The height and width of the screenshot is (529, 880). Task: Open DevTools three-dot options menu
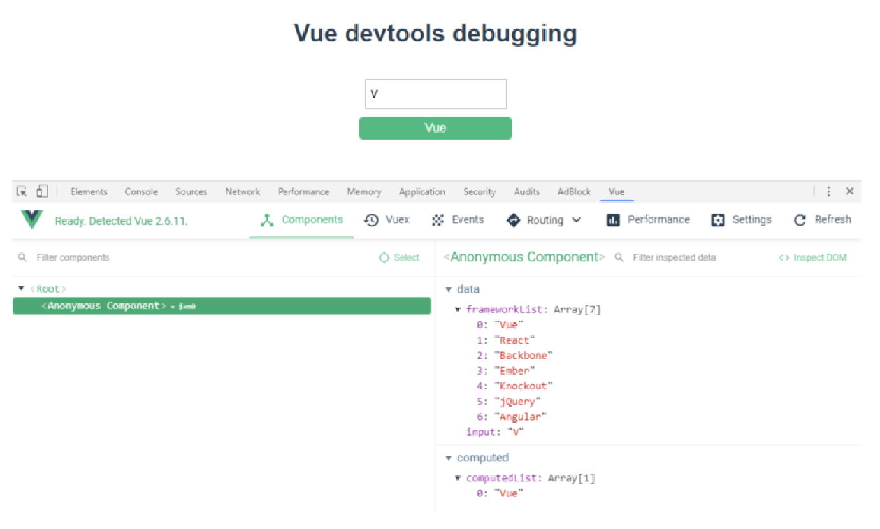coord(828,191)
